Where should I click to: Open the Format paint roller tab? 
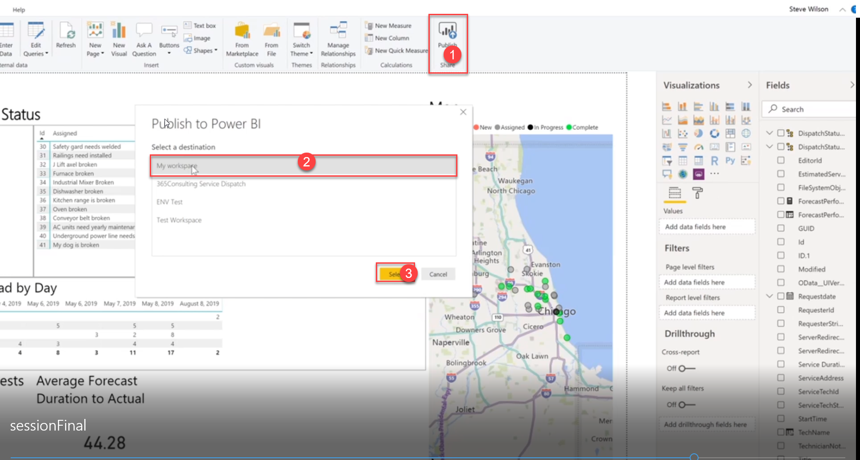(x=697, y=193)
